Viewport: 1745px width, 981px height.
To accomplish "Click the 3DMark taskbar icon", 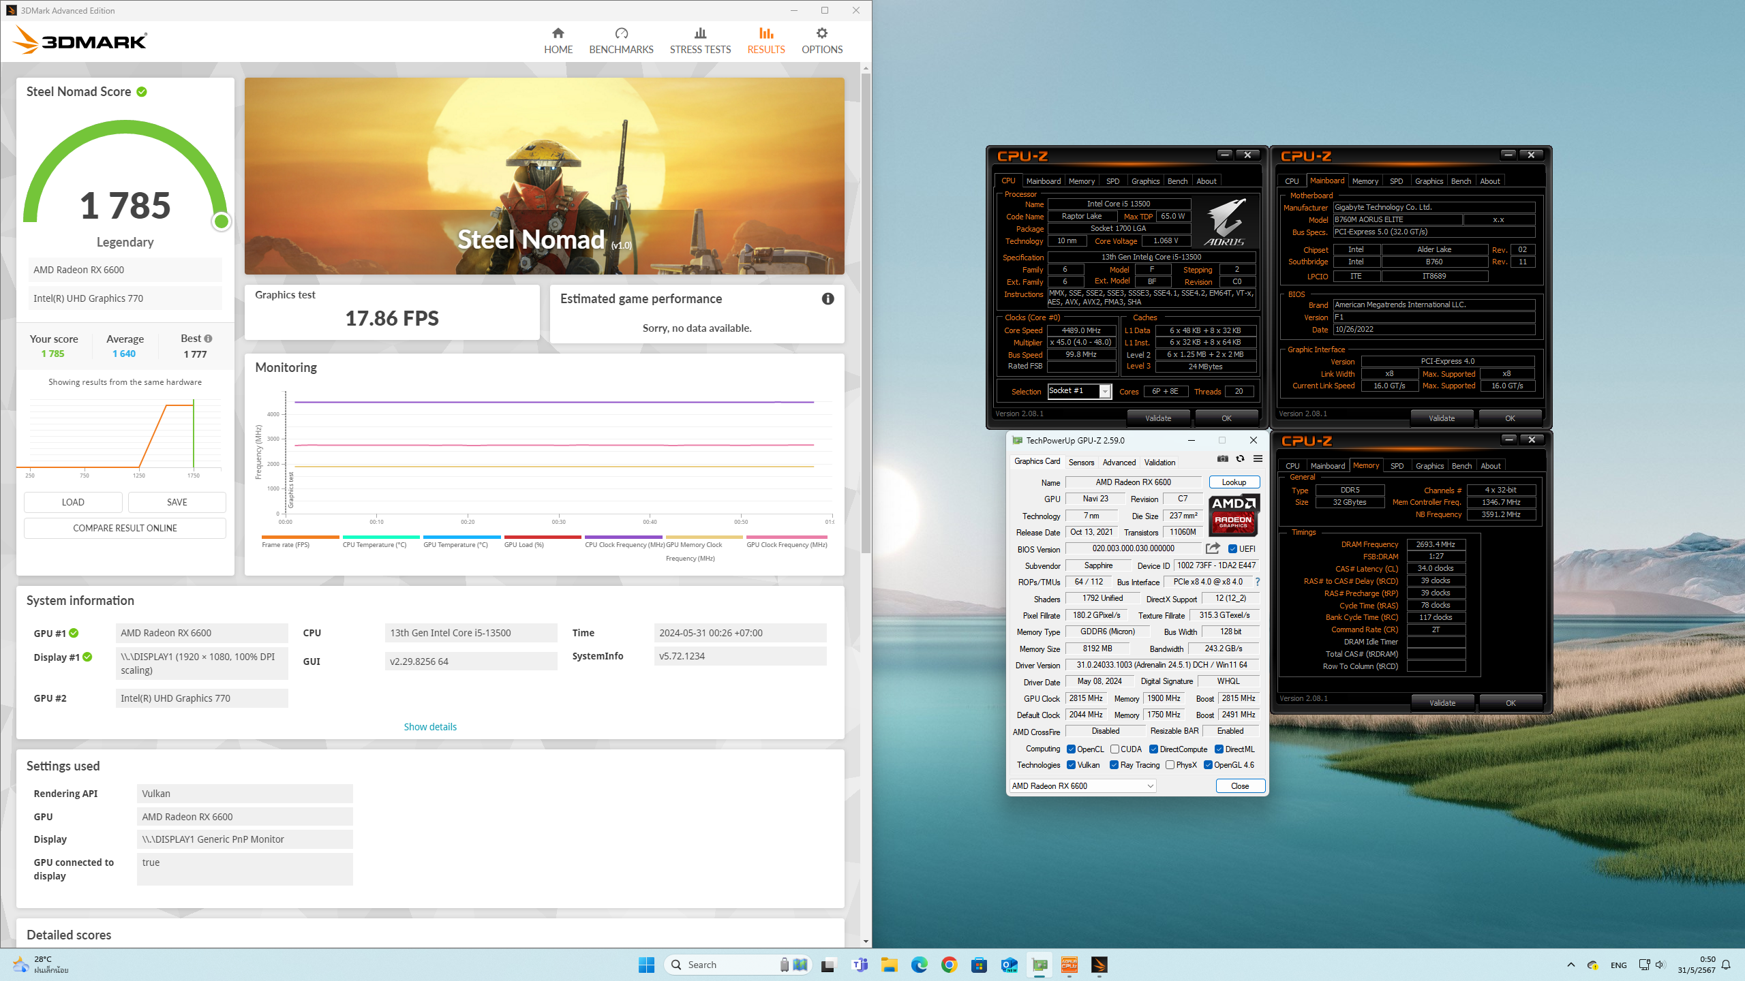I will pos(1099,965).
